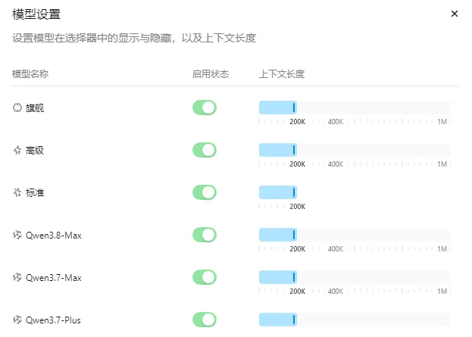Screen dimensions: 472x337
Task: Turn off the 高级 model switch
Action: tap(205, 150)
